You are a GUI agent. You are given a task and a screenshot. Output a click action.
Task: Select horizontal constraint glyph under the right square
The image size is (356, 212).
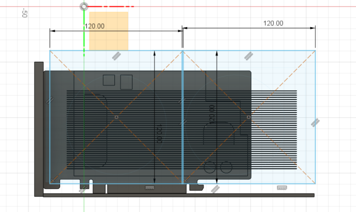click(282, 188)
